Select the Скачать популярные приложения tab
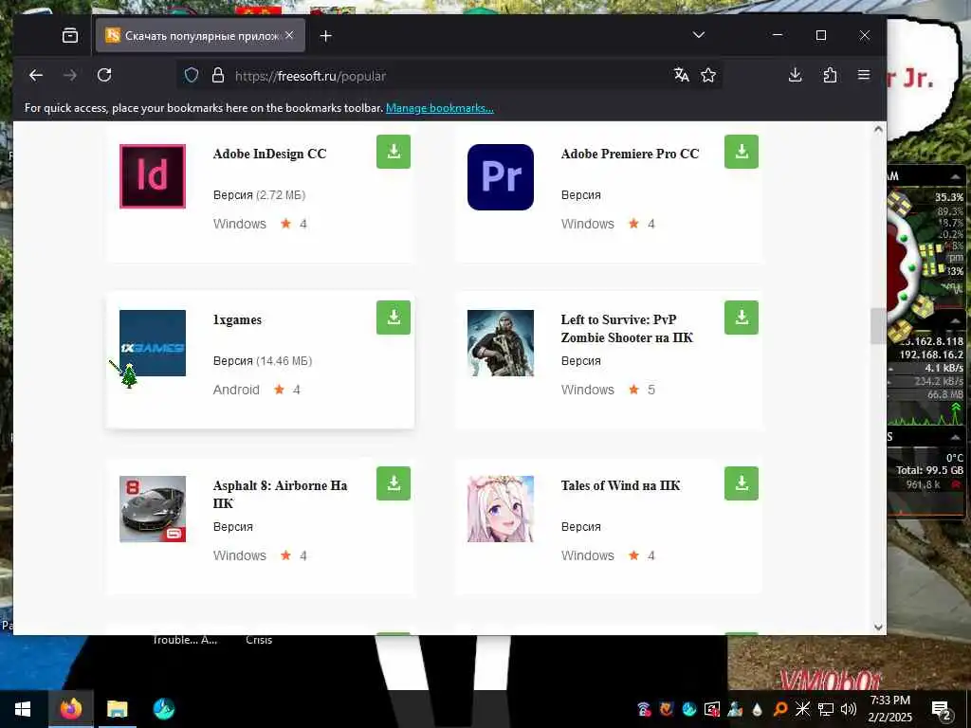 point(200,35)
